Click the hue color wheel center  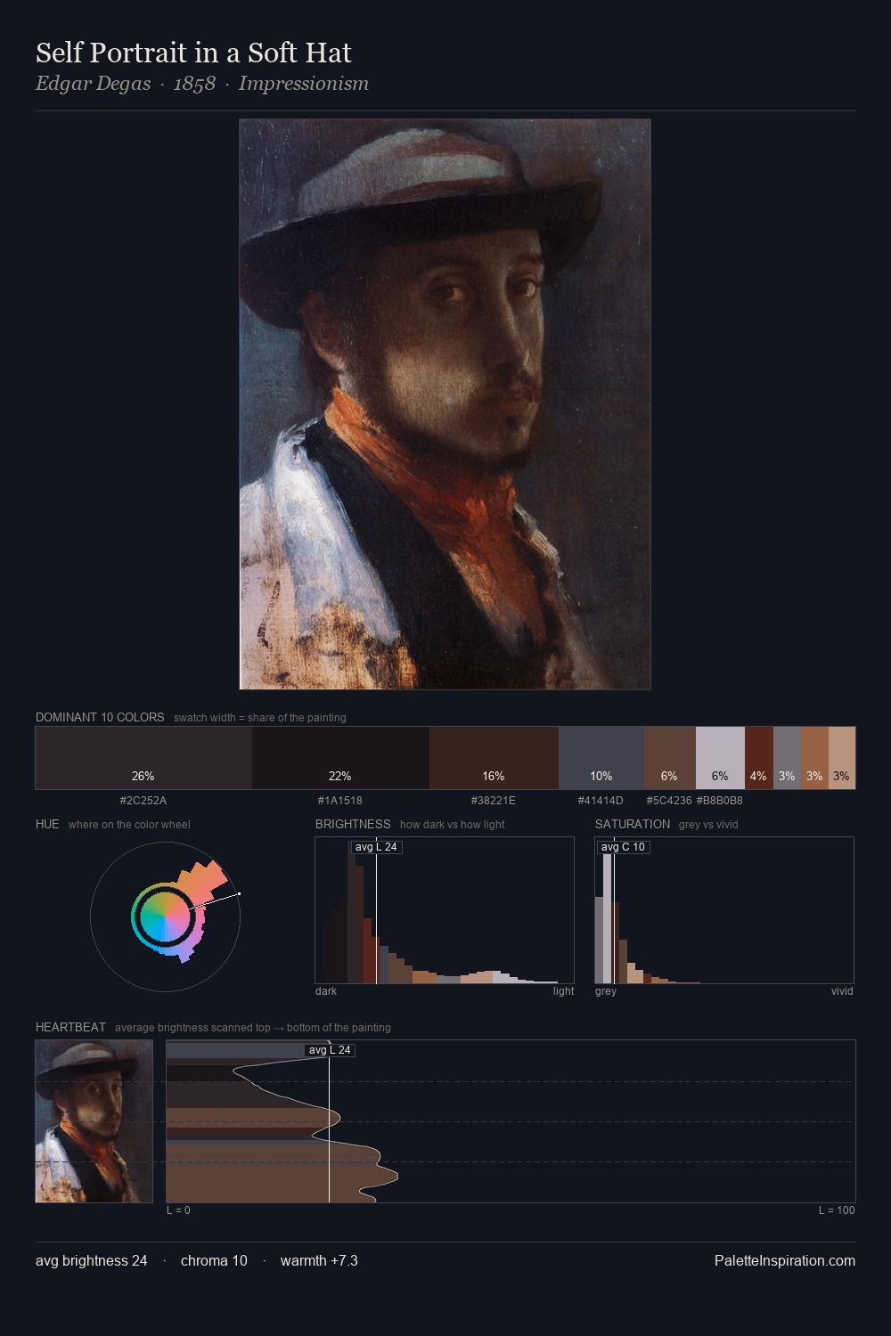point(165,916)
